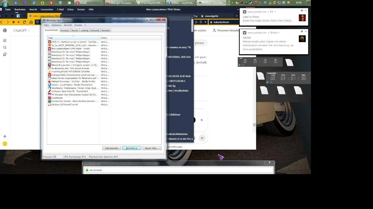This screenshot has height=209, width=373.
Task: Click the Task beenden button
Action: tap(112, 148)
